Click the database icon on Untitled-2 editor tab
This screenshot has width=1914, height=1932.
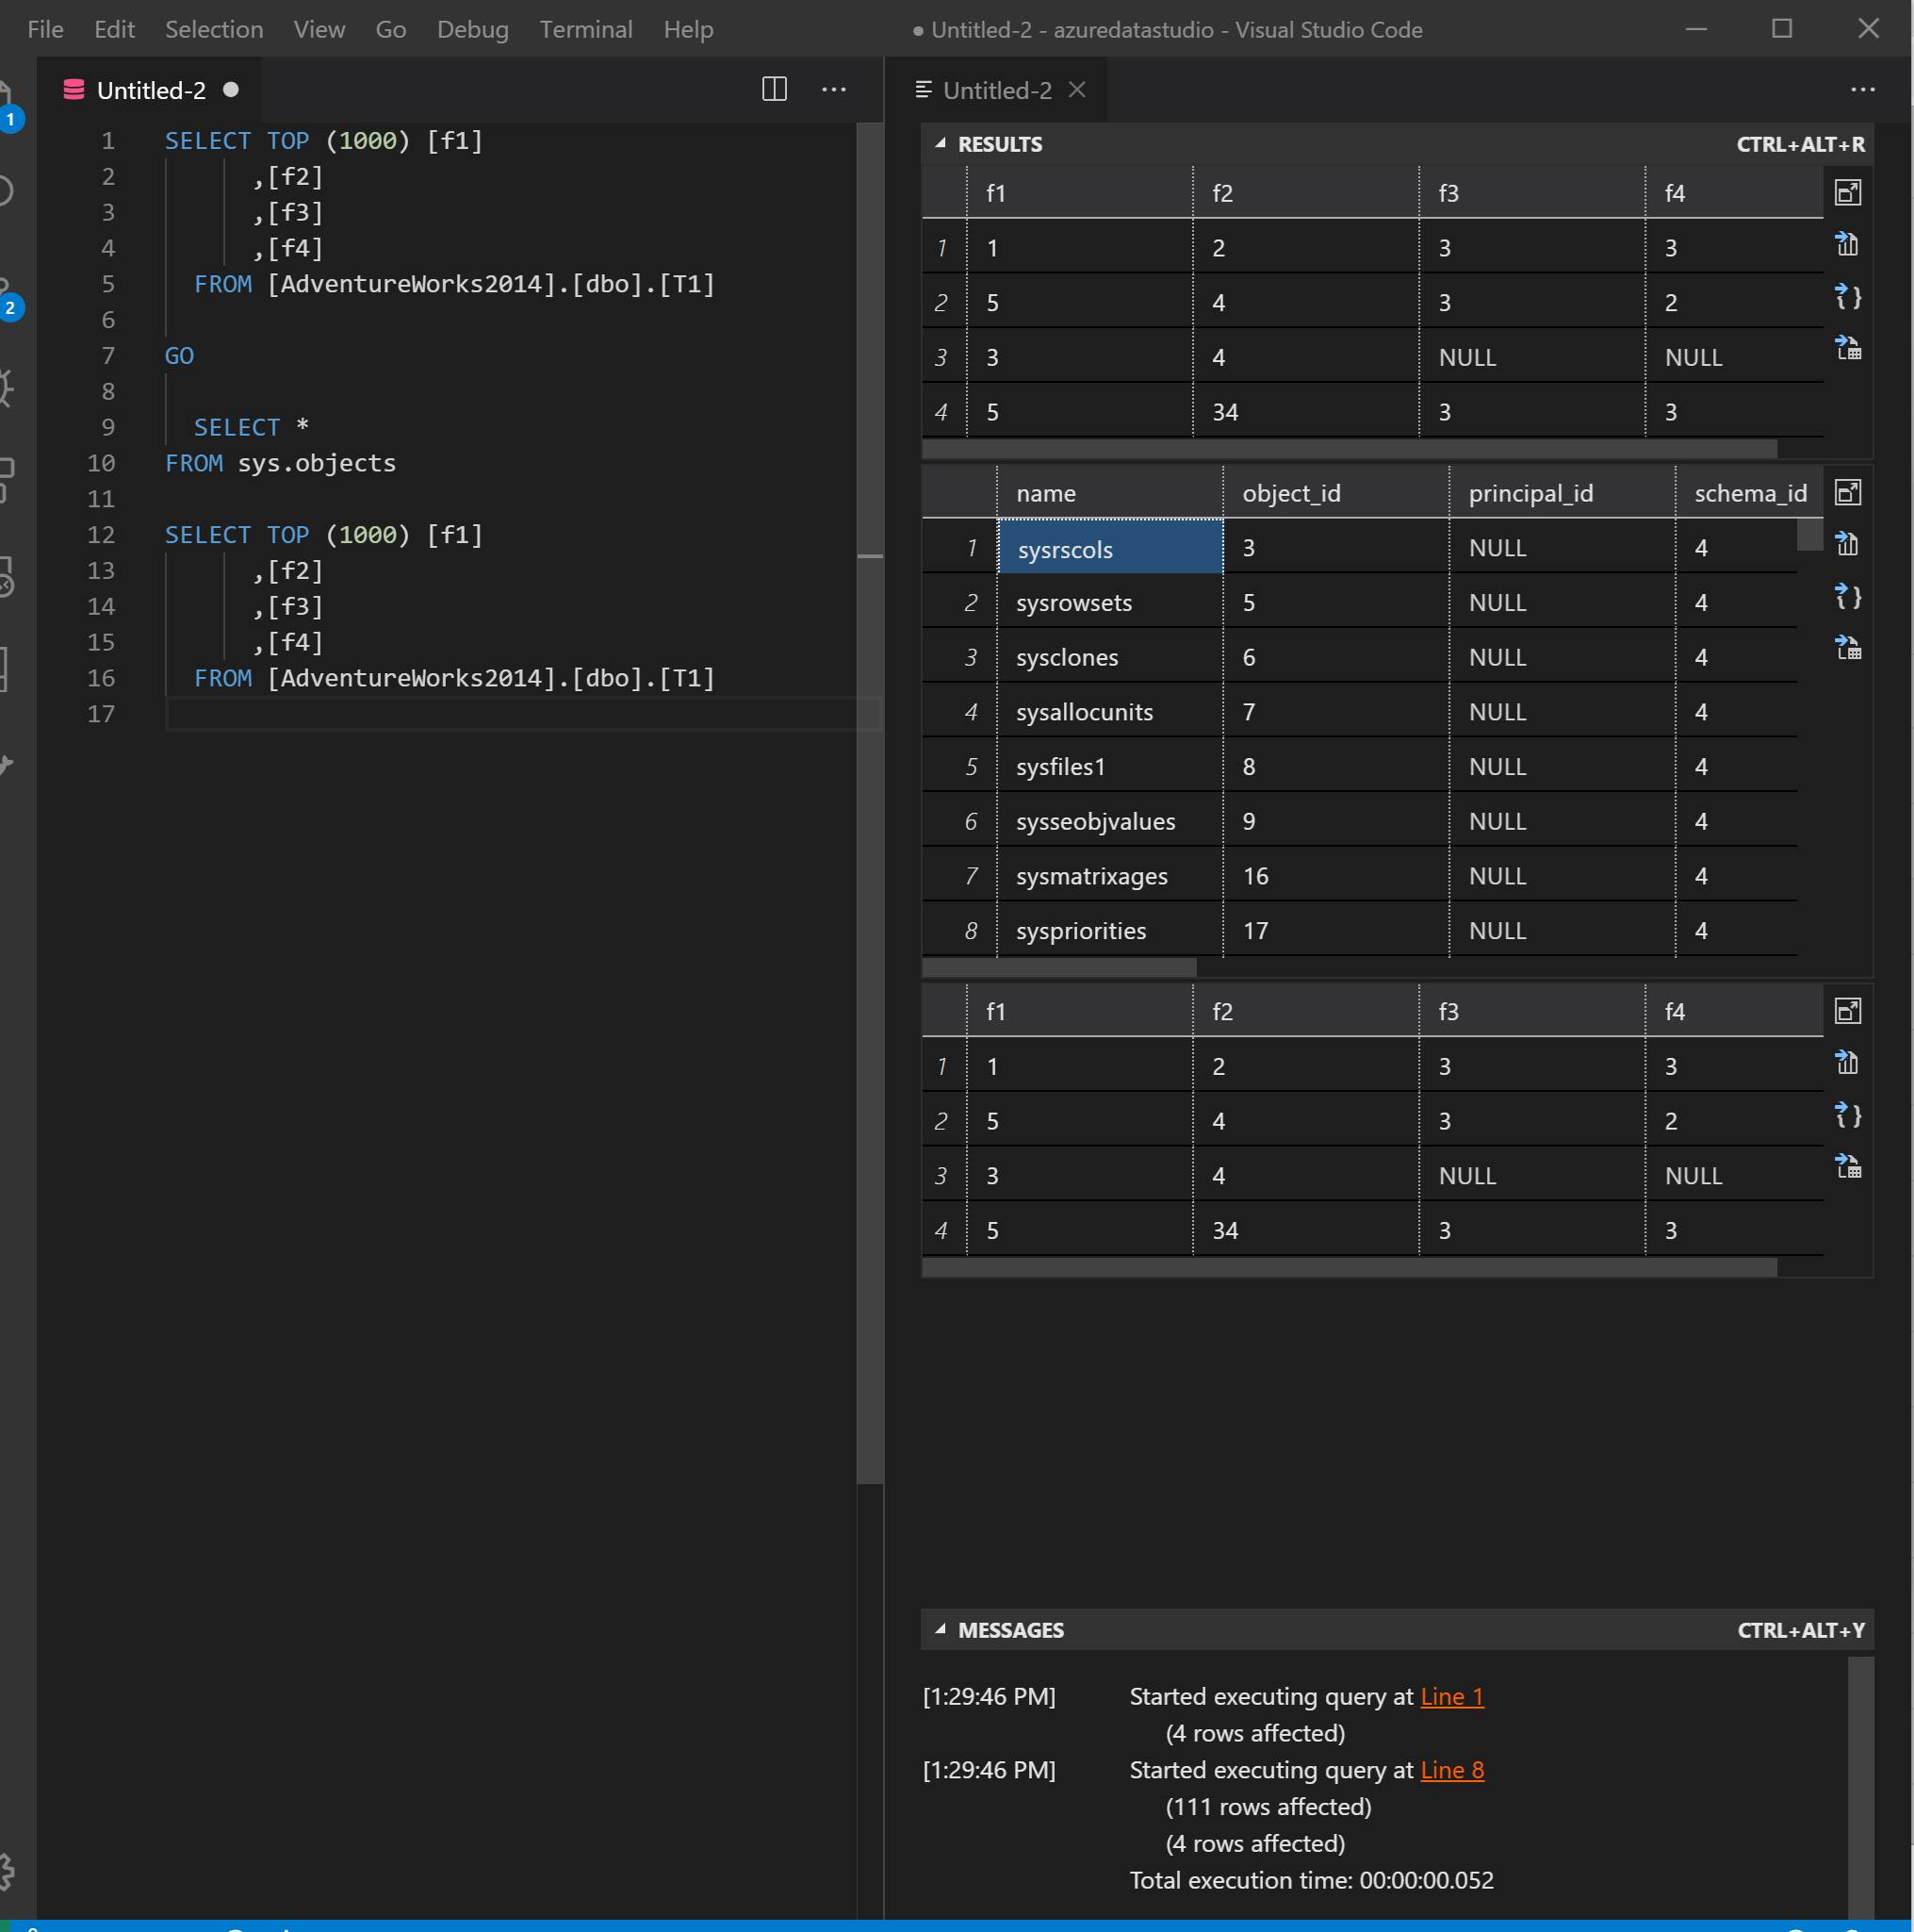coord(75,90)
